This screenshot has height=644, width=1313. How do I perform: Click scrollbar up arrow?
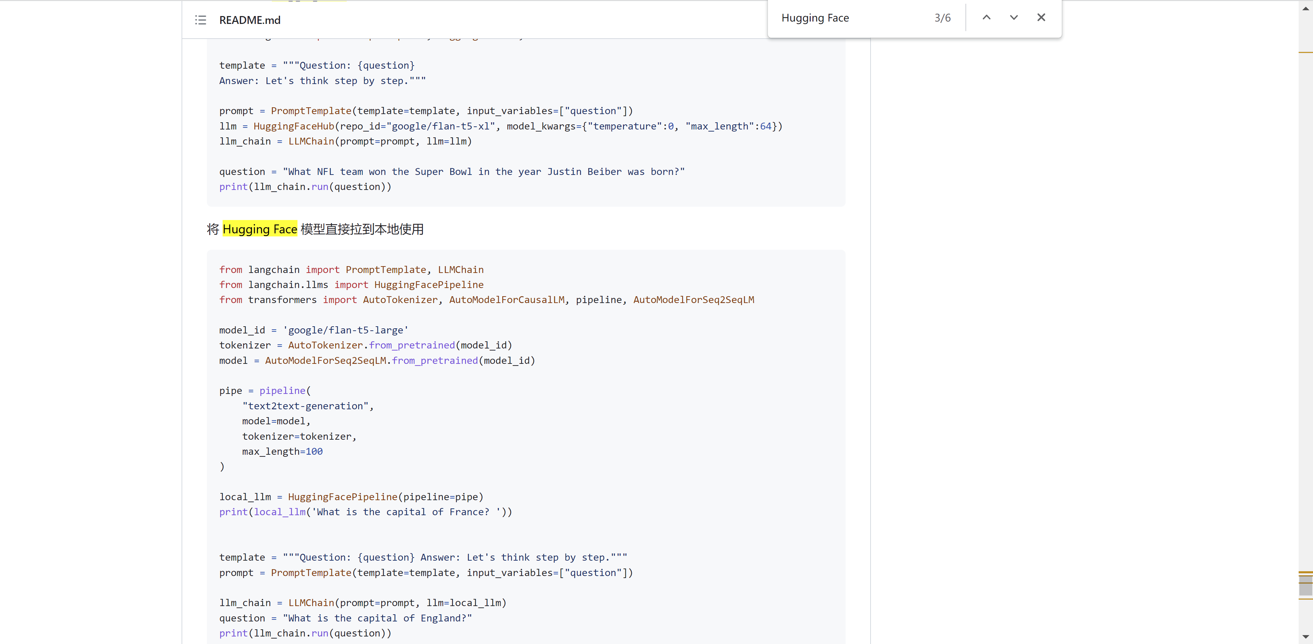click(x=1305, y=8)
